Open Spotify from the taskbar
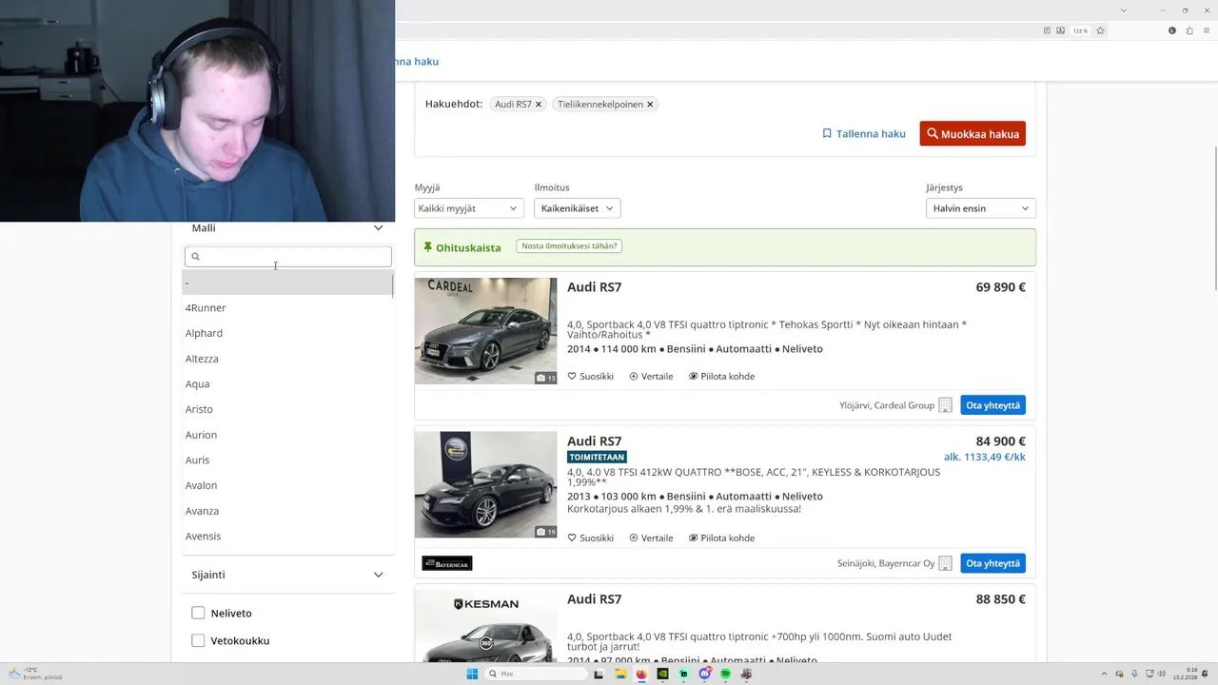This screenshot has width=1218, height=685. coord(725,674)
